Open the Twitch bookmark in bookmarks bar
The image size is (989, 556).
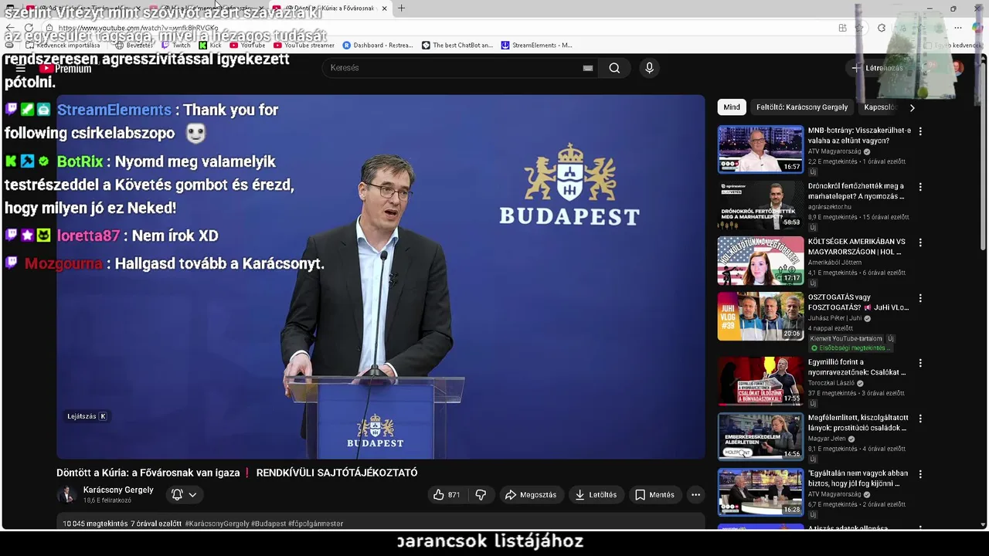[175, 46]
